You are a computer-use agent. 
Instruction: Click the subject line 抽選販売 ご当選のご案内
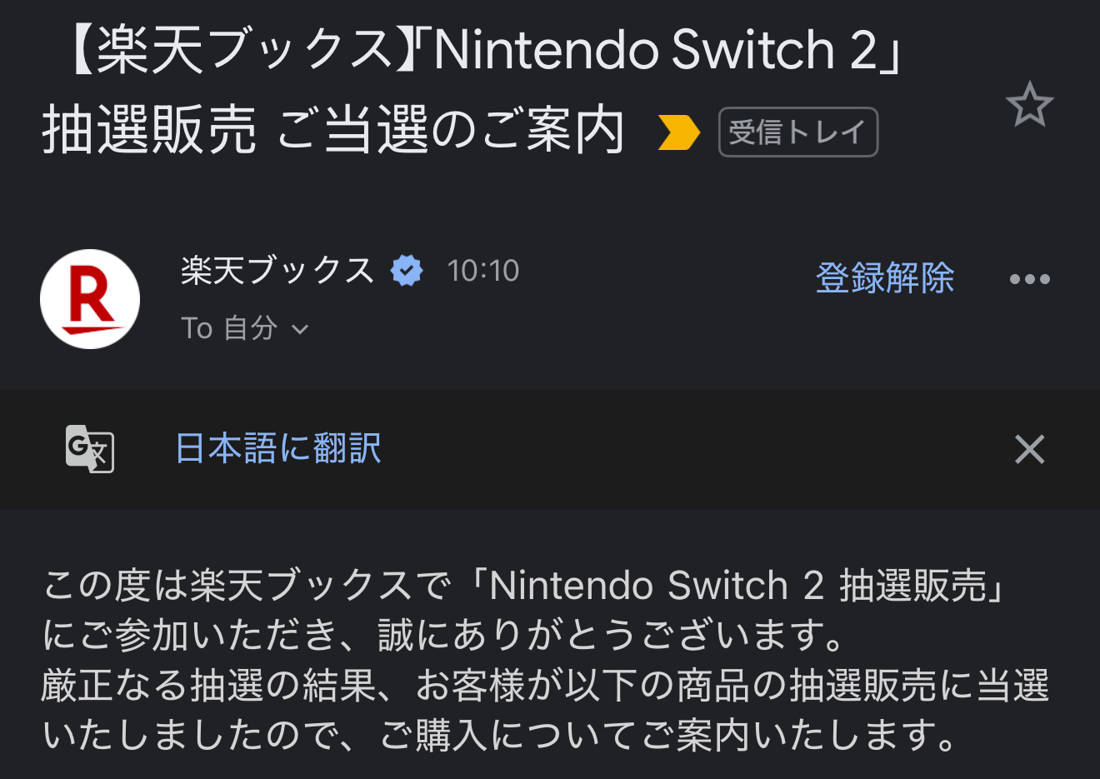pos(333,131)
